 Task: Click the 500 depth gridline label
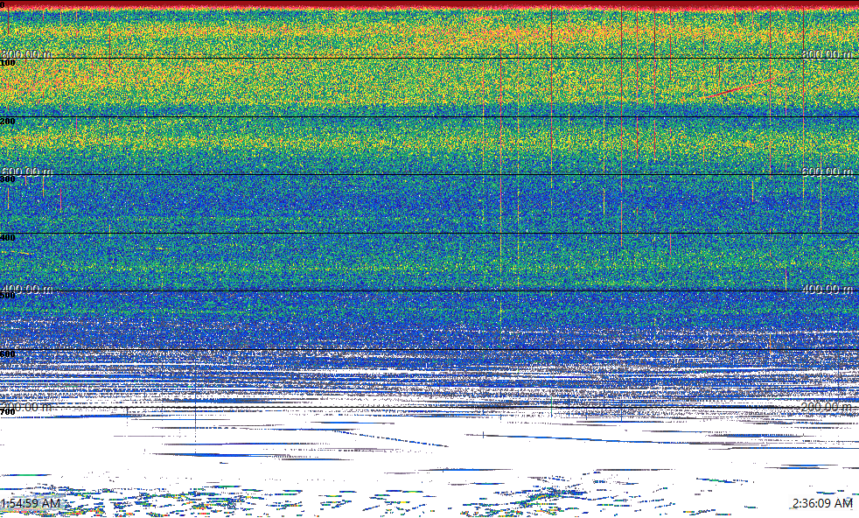(8, 296)
